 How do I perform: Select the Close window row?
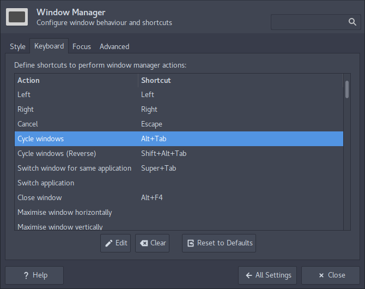coord(179,197)
